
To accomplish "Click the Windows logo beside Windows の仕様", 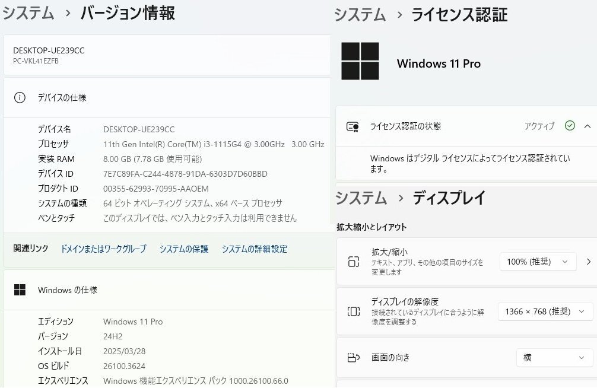I will click(20, 290).
